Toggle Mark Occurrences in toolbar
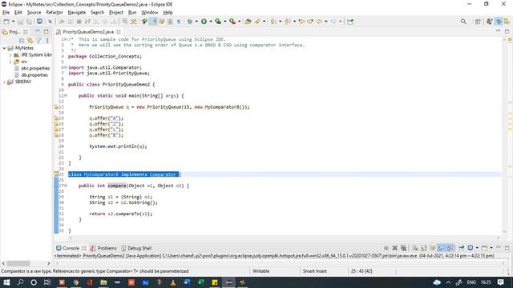513x288 pixels. pyautogui.click(x=153, y=22)
